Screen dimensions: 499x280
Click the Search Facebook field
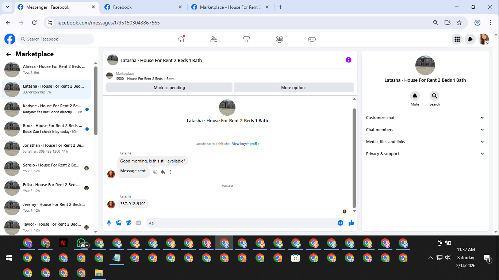pos(56,39)
